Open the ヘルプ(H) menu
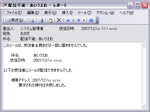 point(127,13)
